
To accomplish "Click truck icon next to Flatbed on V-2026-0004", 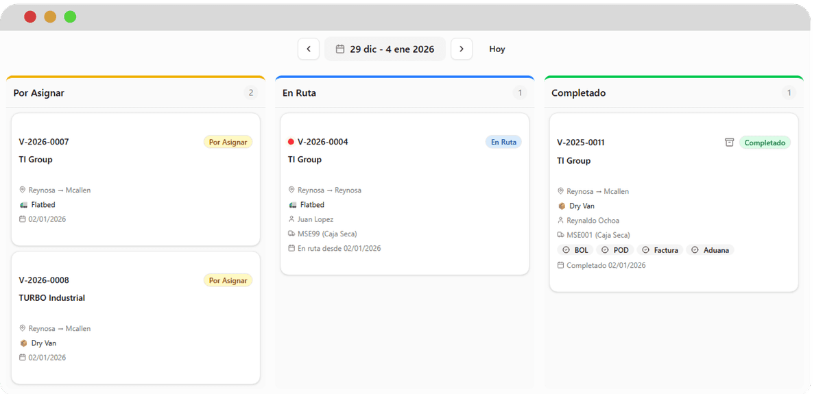I will [x=292, y=205].
